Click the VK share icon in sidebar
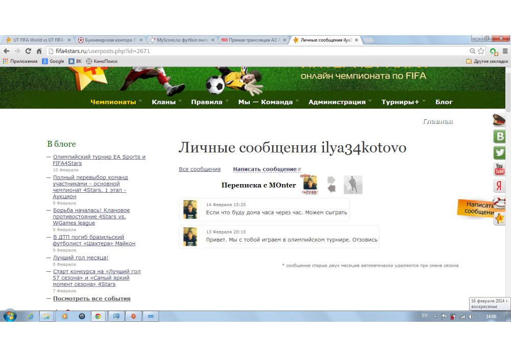The height and width of the screenshot is (357, 511). click(499, 136)
